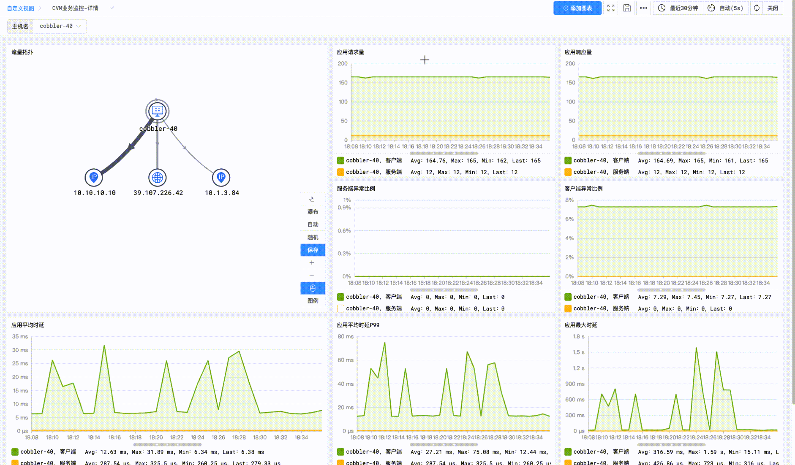Click the save view floppy disk icon
The image size is (795, 465).
coord(627,8)
